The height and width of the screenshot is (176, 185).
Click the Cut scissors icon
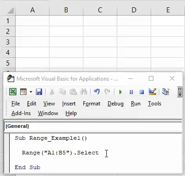(52, 92)
